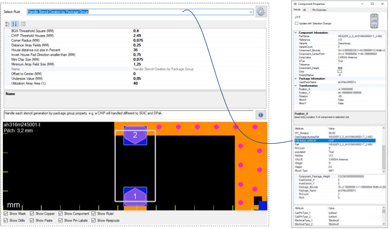Viewport: 391px width, 229px height.
Task: Click the attribute list scroll down arrow
Action: coord(383,172)
